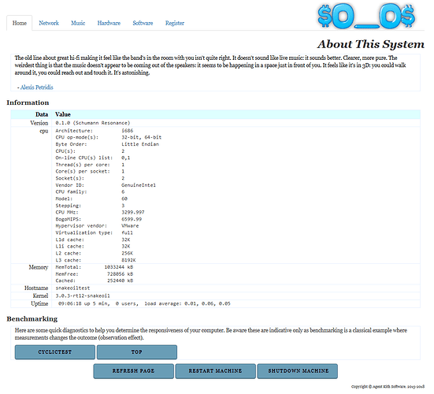Click the kernel version 3.0.3-rt12-snakeoil text
The height and width of the screenshot is (394, 434).
pyautogui.click(x=83, y=295)
